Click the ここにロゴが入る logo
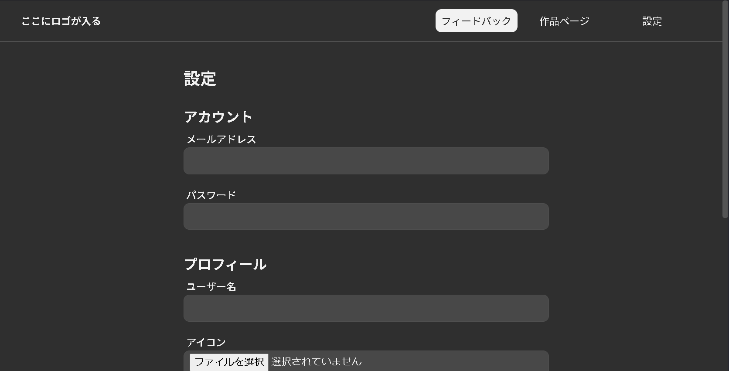This screenshot has width=729, height=371. coord(61,21)
